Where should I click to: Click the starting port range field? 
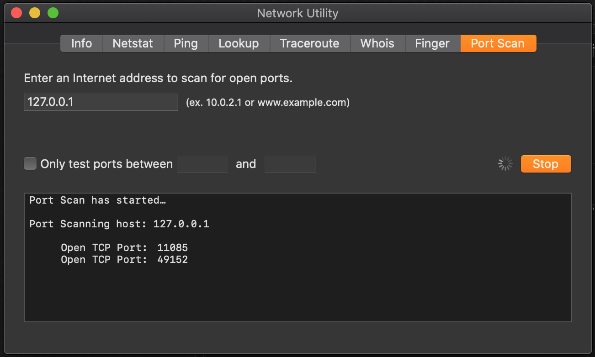point(202,164)
